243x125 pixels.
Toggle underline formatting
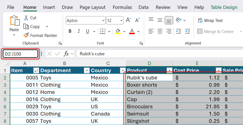pos(87,31)
